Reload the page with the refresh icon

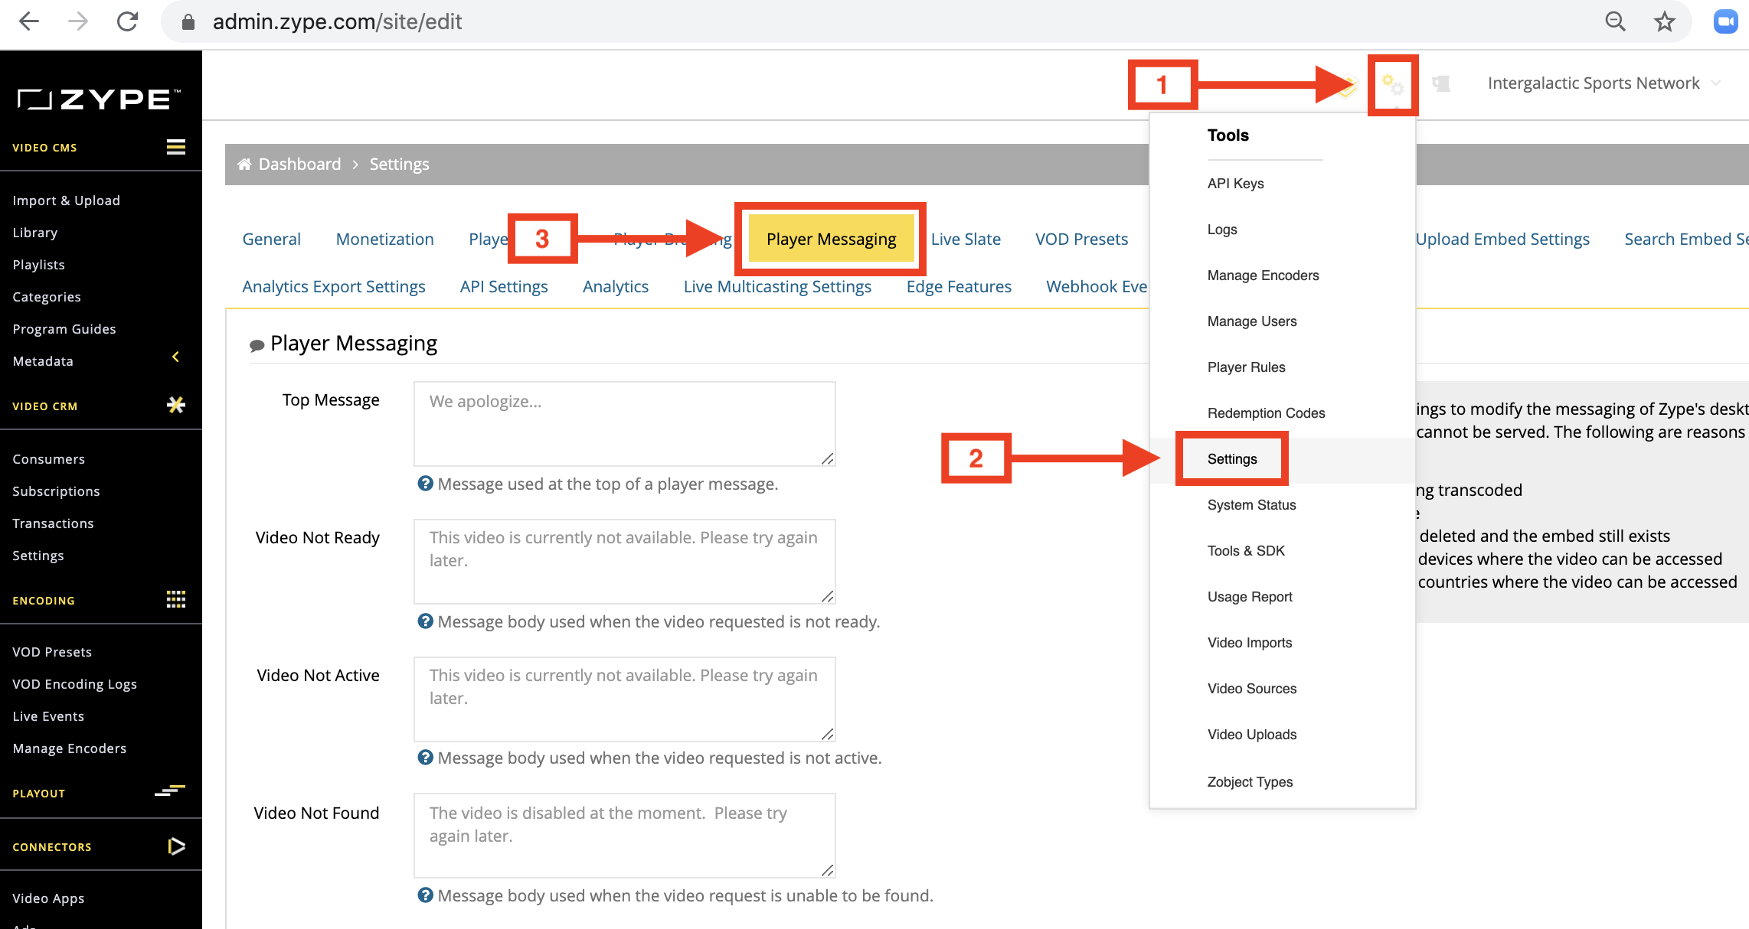[x=127, y=21]
